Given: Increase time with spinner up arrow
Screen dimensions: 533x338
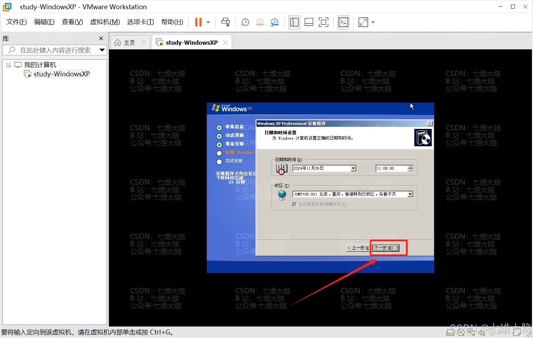Looking at the screenshot, I should click(x=410, y=167).
